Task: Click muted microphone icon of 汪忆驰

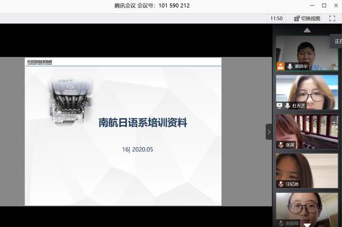Action: pyautogui.click(x=281, y=184)
